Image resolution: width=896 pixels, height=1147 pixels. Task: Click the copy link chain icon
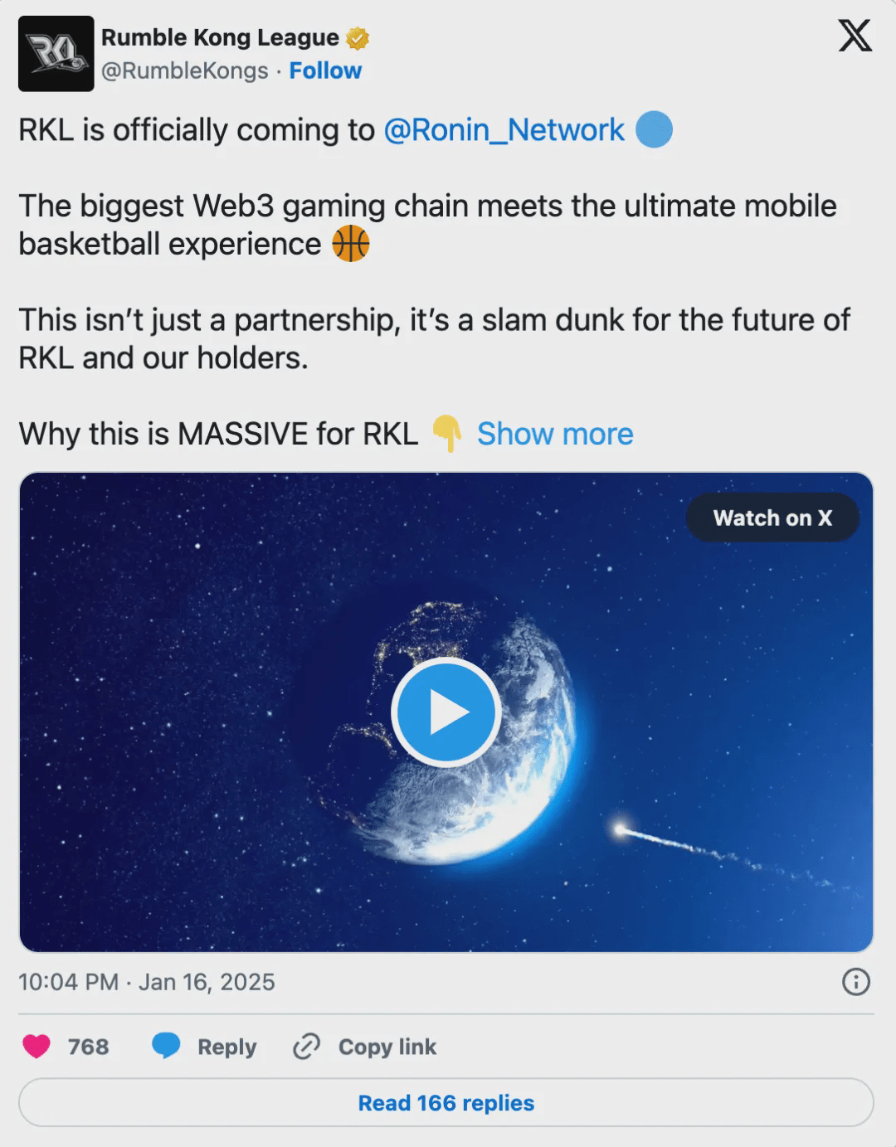click(x=306, y=1047)
